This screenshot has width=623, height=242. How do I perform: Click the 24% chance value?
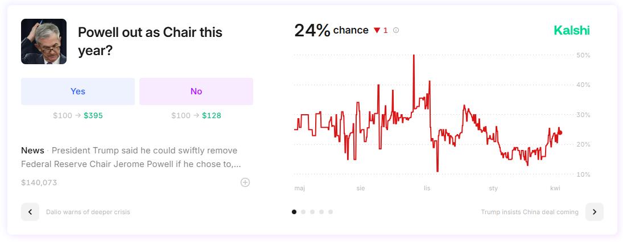point(312,31)
